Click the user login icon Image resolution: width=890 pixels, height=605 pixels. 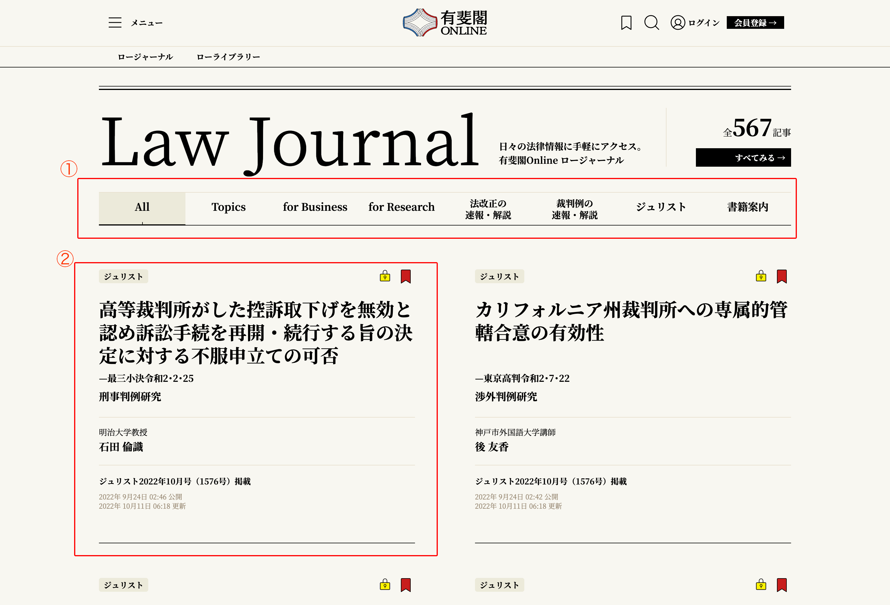[677, 22]
